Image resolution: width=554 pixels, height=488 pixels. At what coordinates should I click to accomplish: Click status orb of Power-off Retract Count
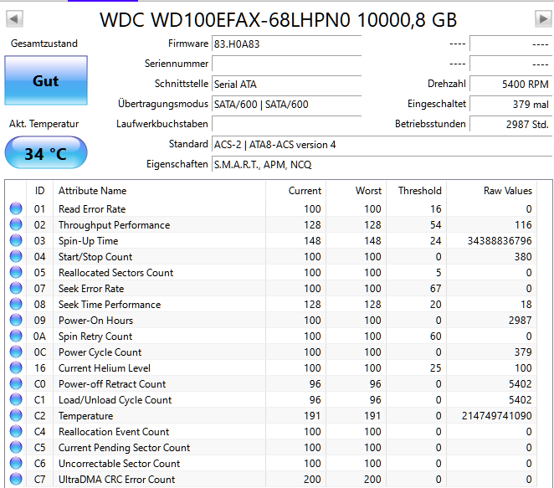tap(16, 383)
